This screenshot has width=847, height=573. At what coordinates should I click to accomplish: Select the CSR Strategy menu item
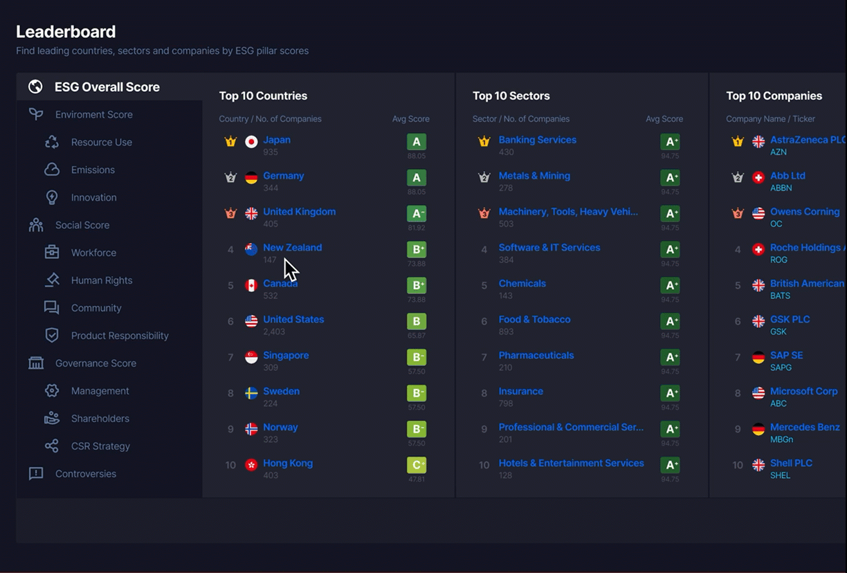click(100, 446)
